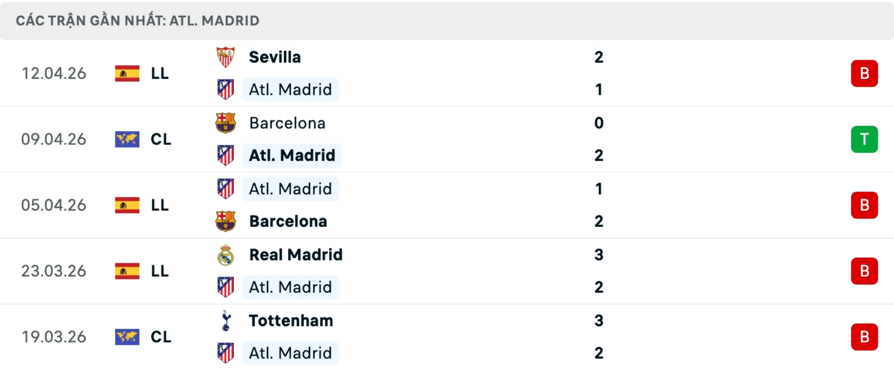Click the Tottenham club crest icon
This screenshot has height=369, width=894.
(x=226, y=321)
